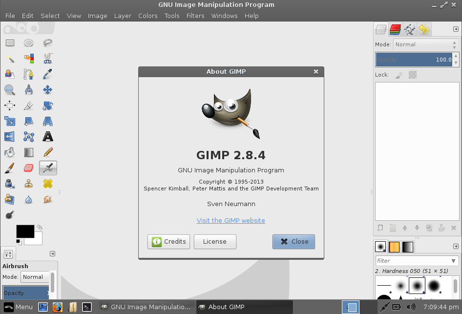The height and width of the screenshot is (314, 462).
Task: Open layers dock configuration menu arrow
Action: 456,29
